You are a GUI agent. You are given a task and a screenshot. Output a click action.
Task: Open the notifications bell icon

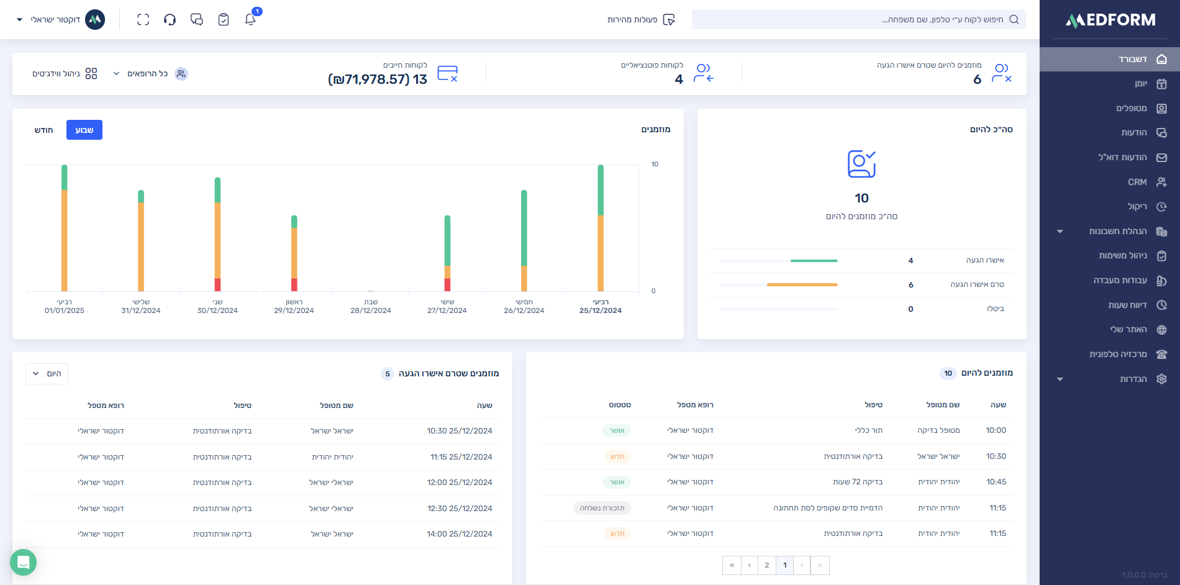click(250, 19)
